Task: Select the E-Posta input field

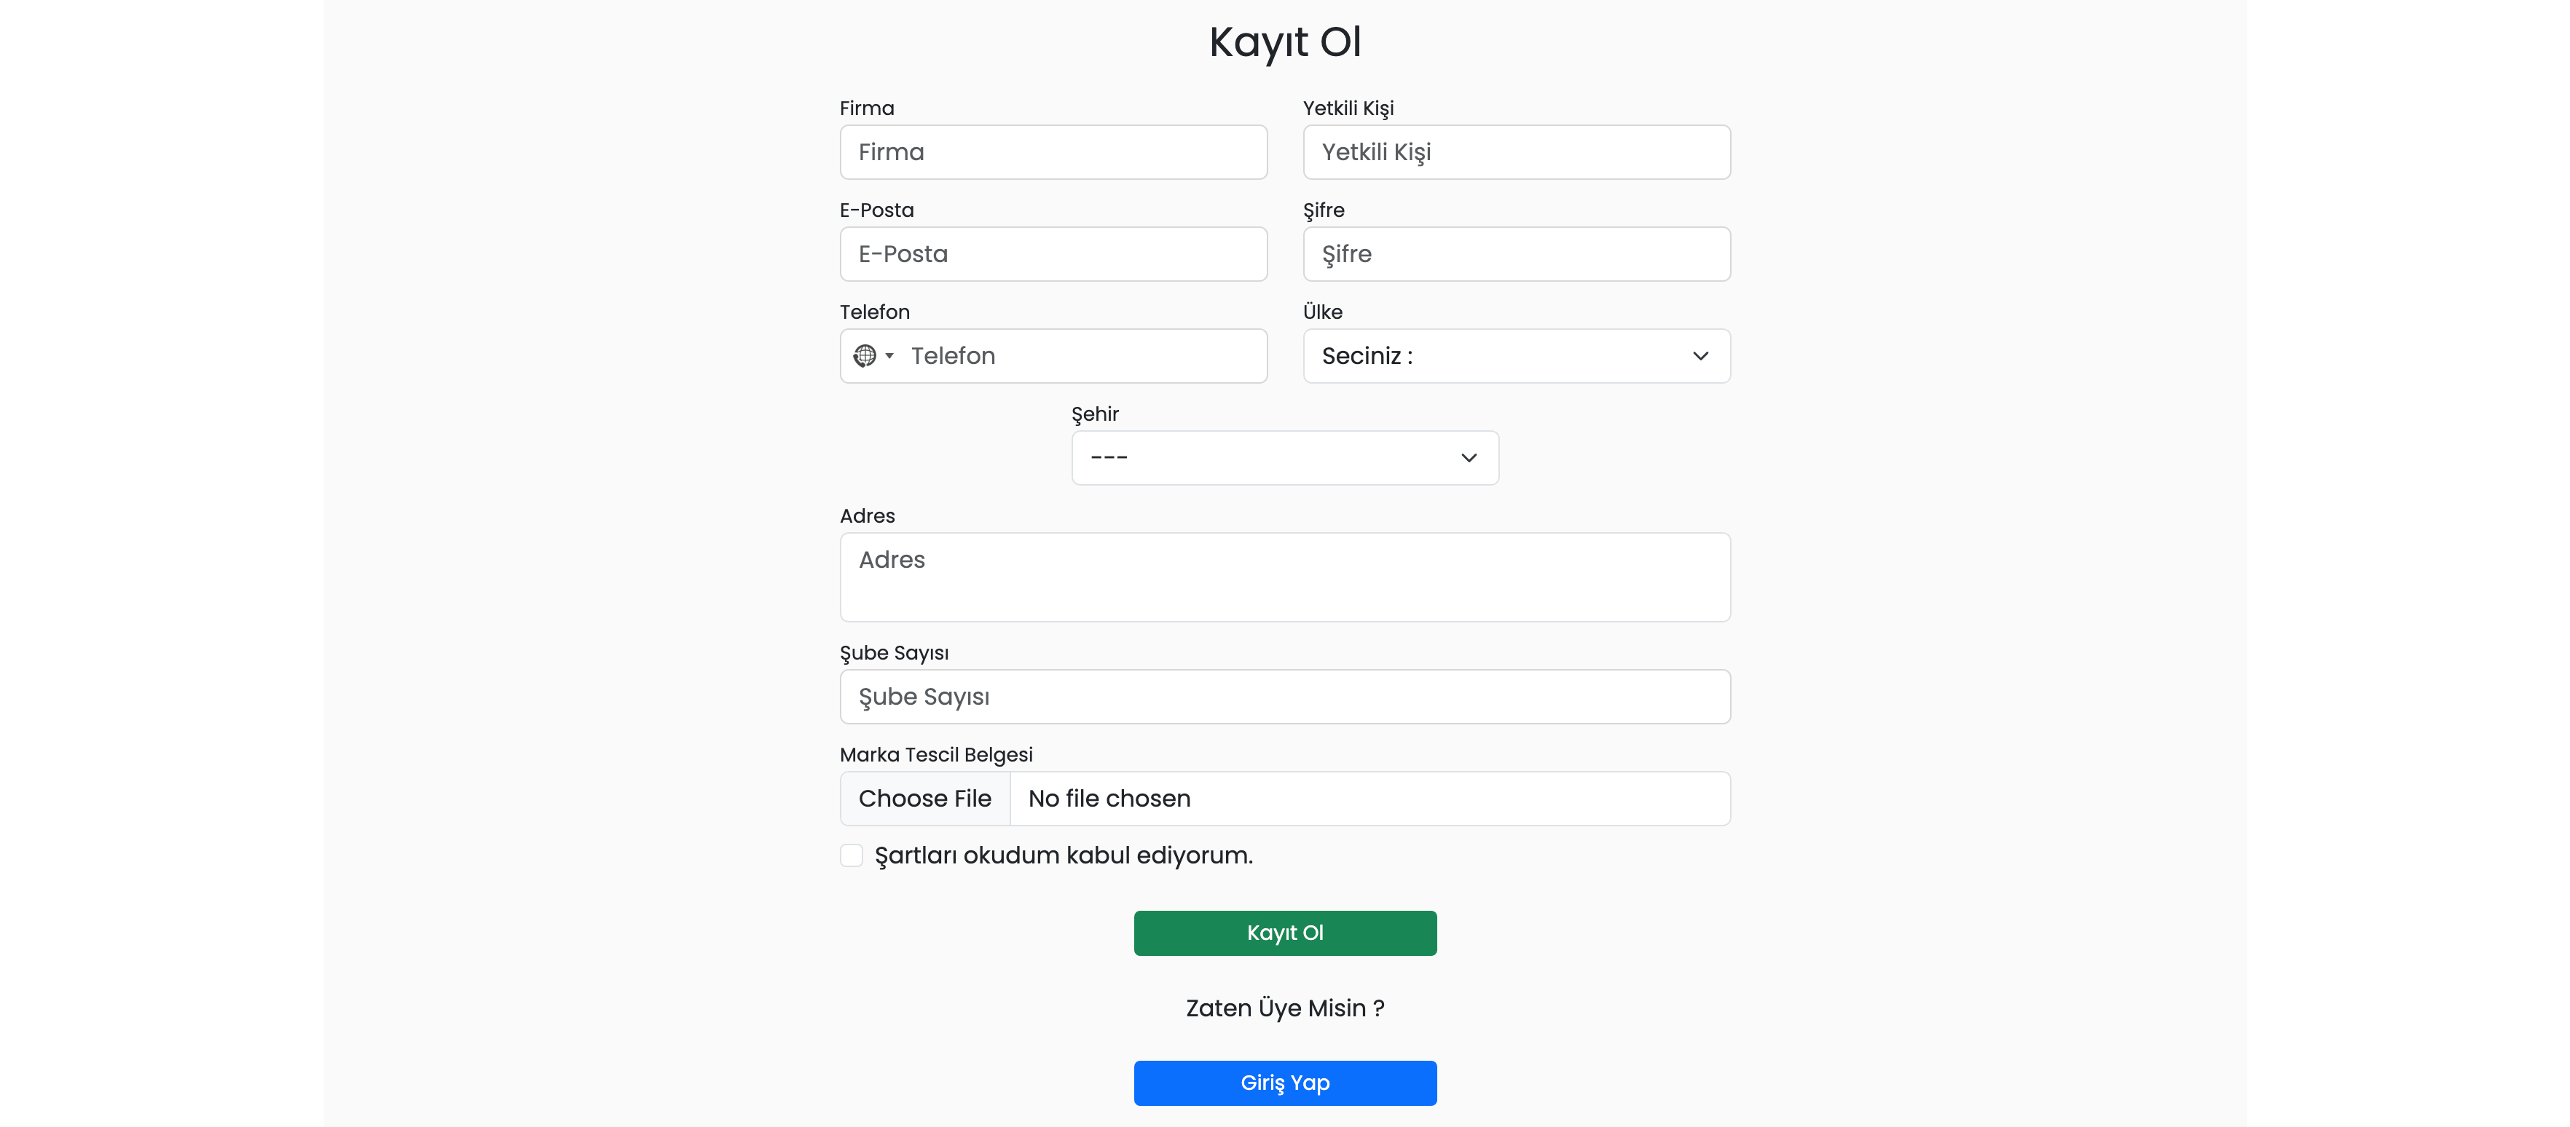Action: click(x=1053, y=254)
